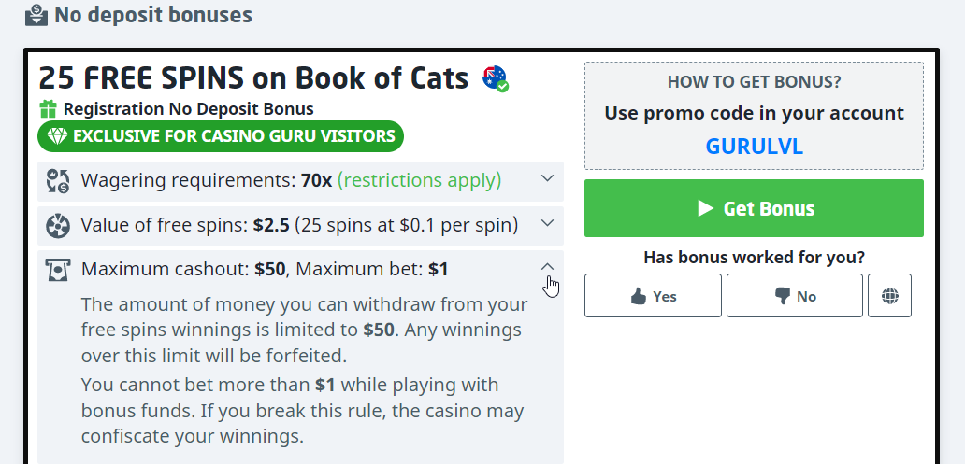The image size is (965, 464).
Task: Click the How To Get Bonus header
Action: click(x=754, y=82)
